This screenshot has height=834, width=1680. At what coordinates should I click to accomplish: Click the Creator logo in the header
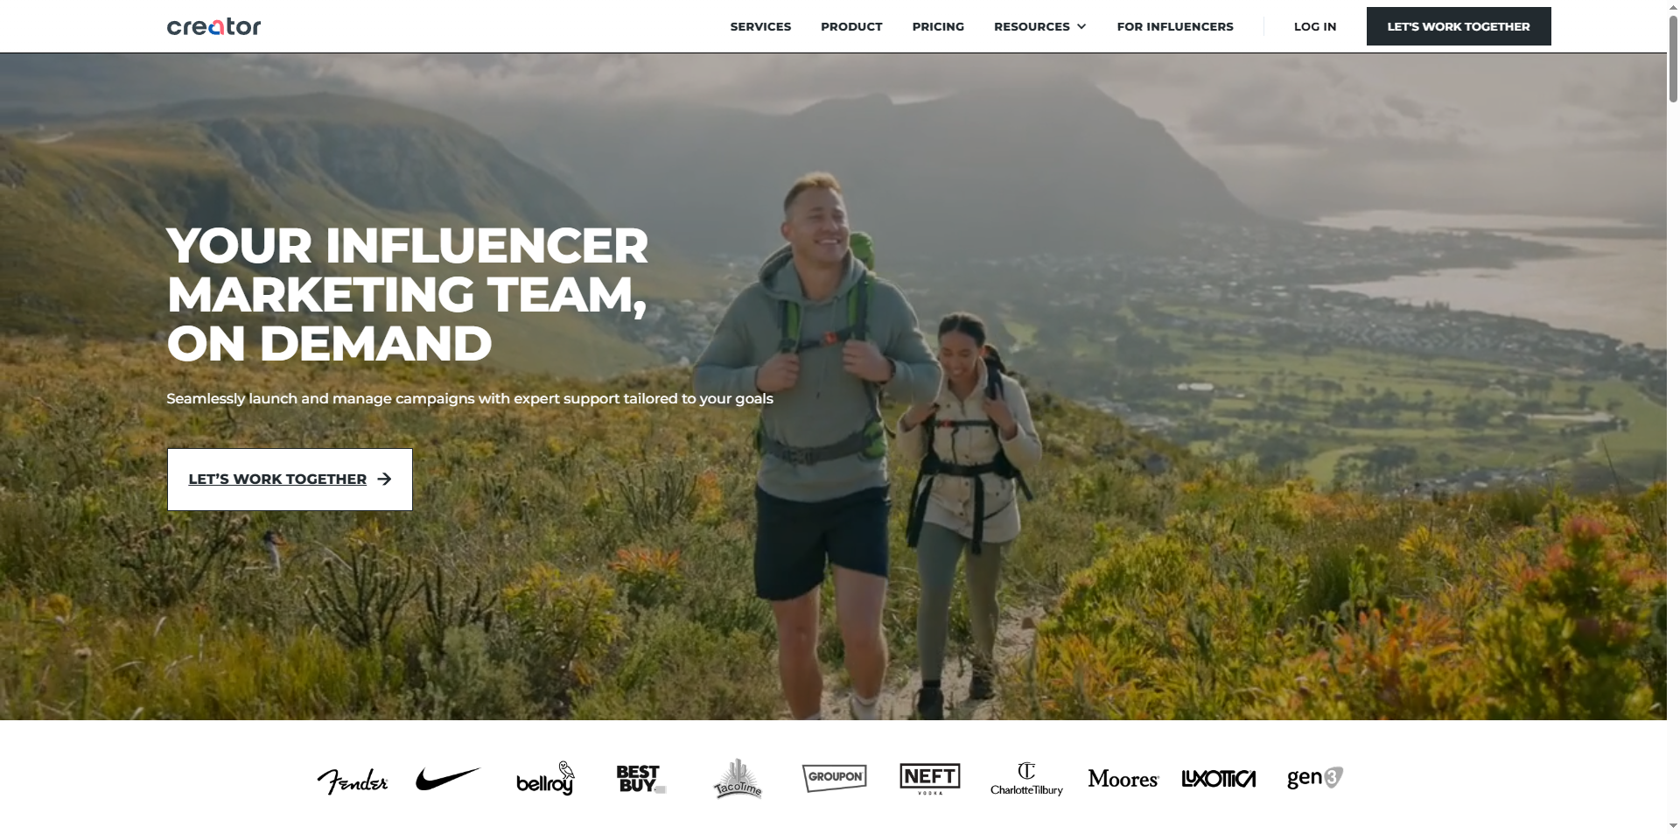pos(213,26)
